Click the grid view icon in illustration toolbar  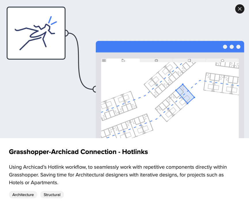pos(104,60)
